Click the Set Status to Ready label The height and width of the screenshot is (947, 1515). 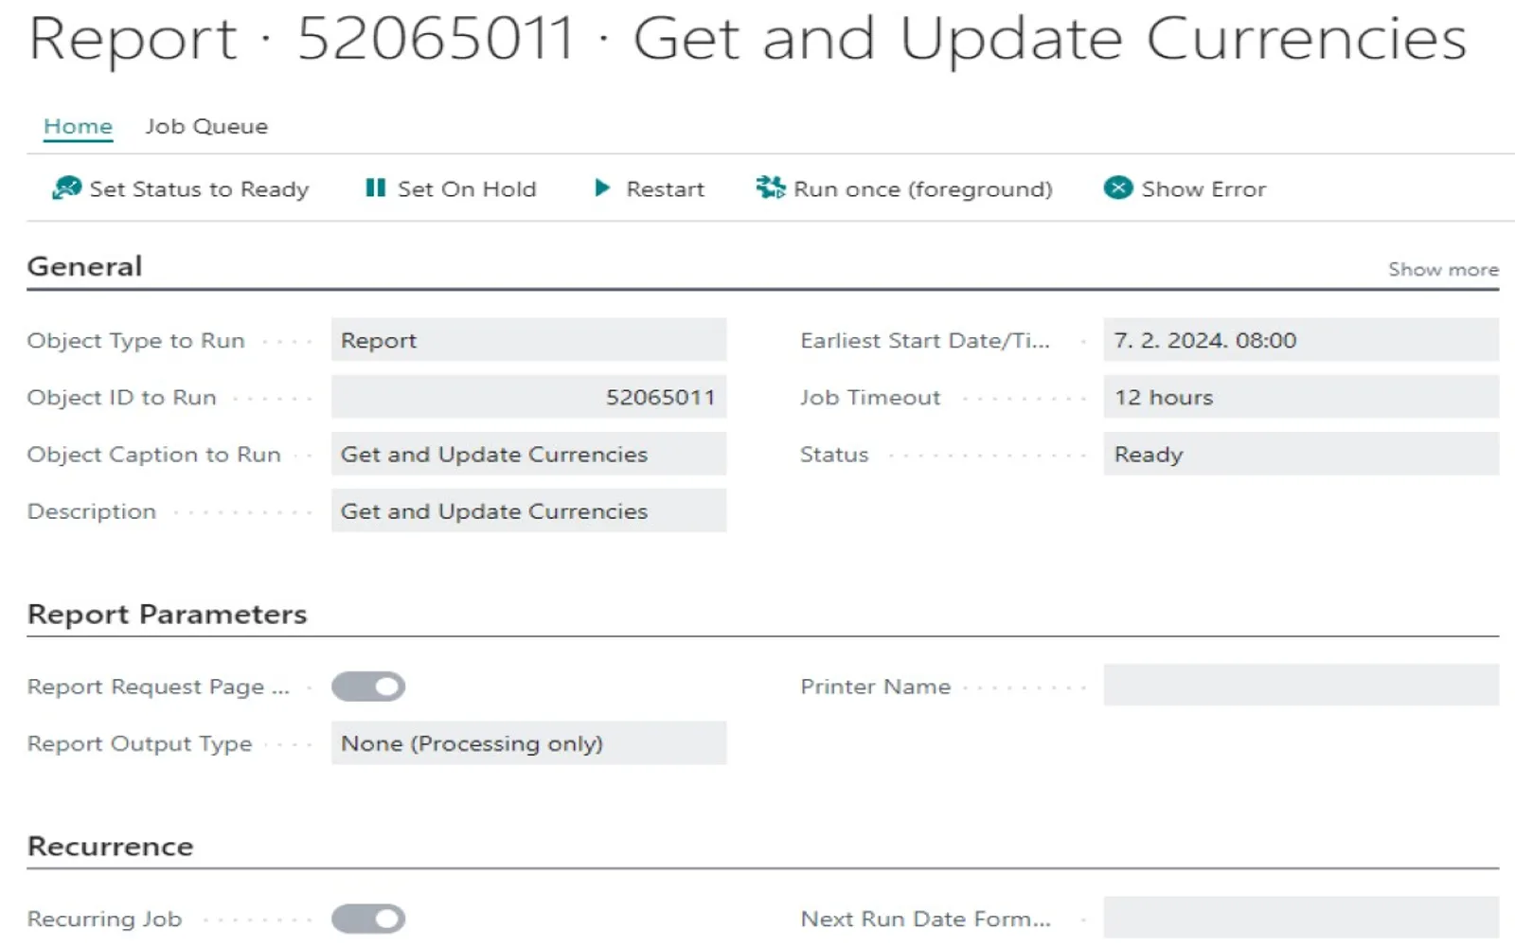click(199, 189)
